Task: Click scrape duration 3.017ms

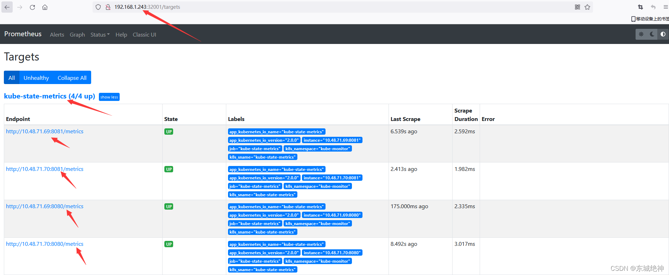Action: pyautogui.click(x=465, y=244)
